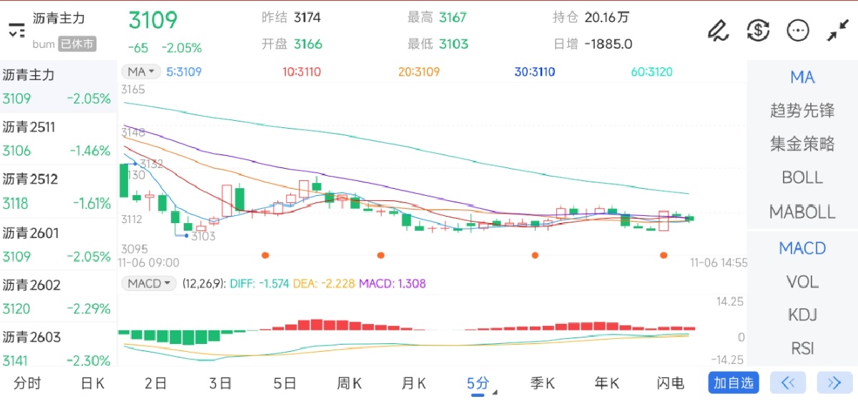Collapse the fullscreen chart view icon
Screen dimensions: 858x409
pyautogui.click(x=837, y=30)
